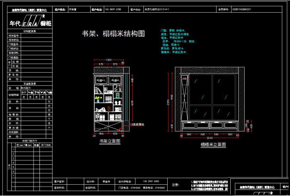The height and width of the screenshot is (196, 290).
Task: Click the 书架、榻榻米结构图 drawing title
Action: (113, 34)
